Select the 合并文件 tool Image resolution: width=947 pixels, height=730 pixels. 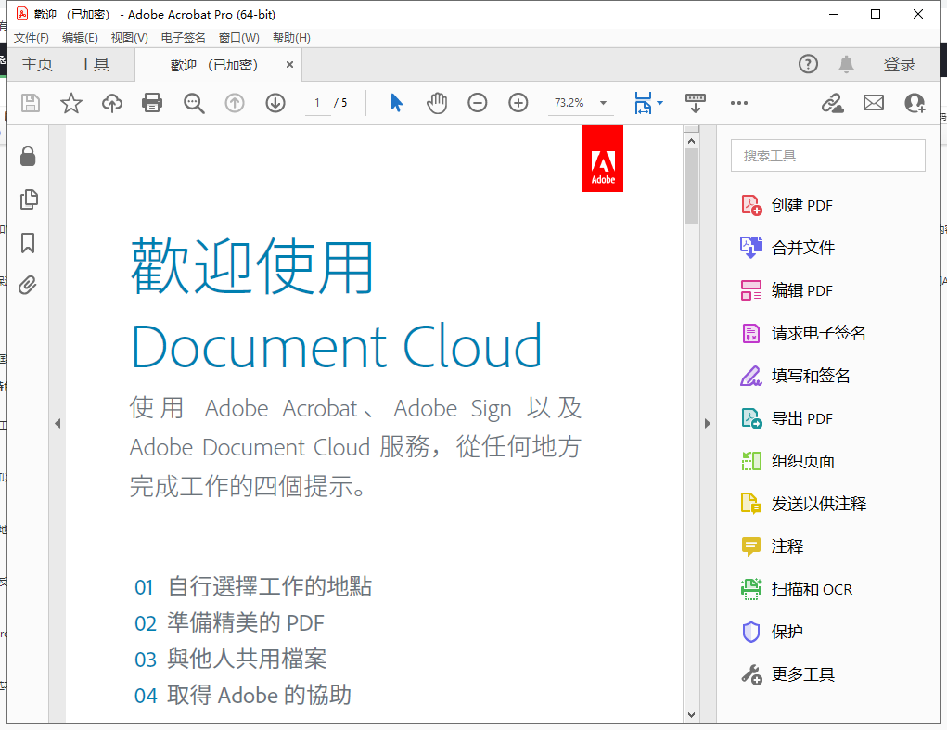(x=787, y=248)
